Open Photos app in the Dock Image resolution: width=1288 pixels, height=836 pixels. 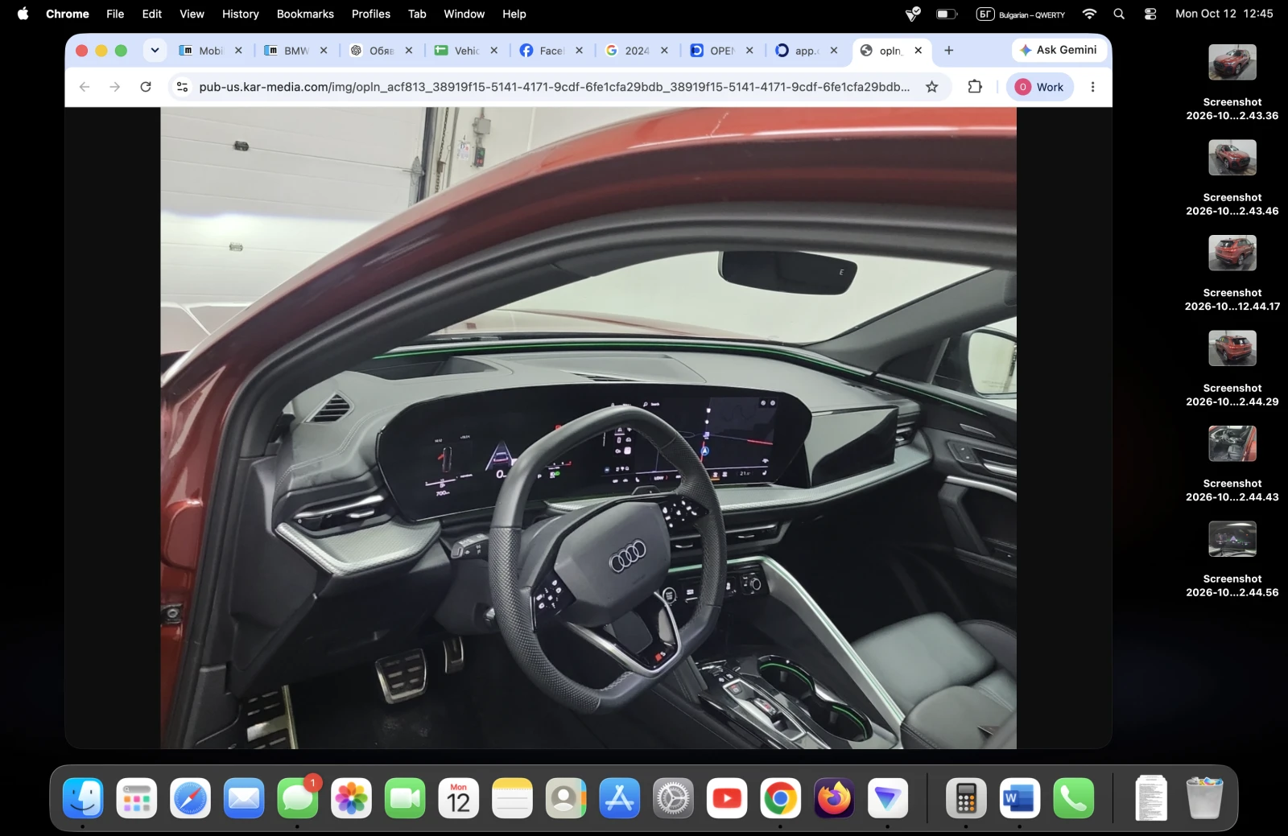click(x=351, y=799)
